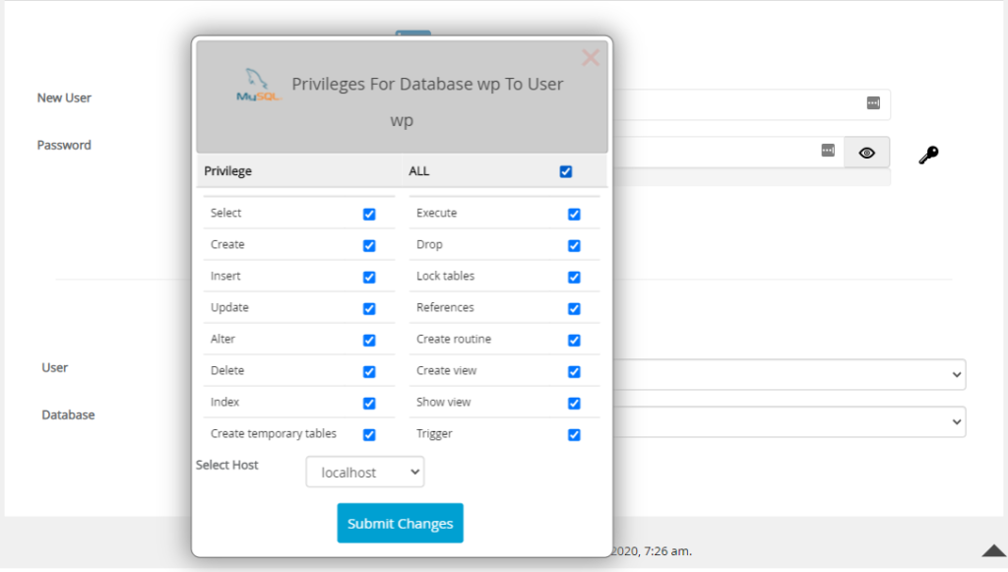This screenshot has width=1008, height=572.
Task: Generate a password with the key icon
Action: (926, 153)
